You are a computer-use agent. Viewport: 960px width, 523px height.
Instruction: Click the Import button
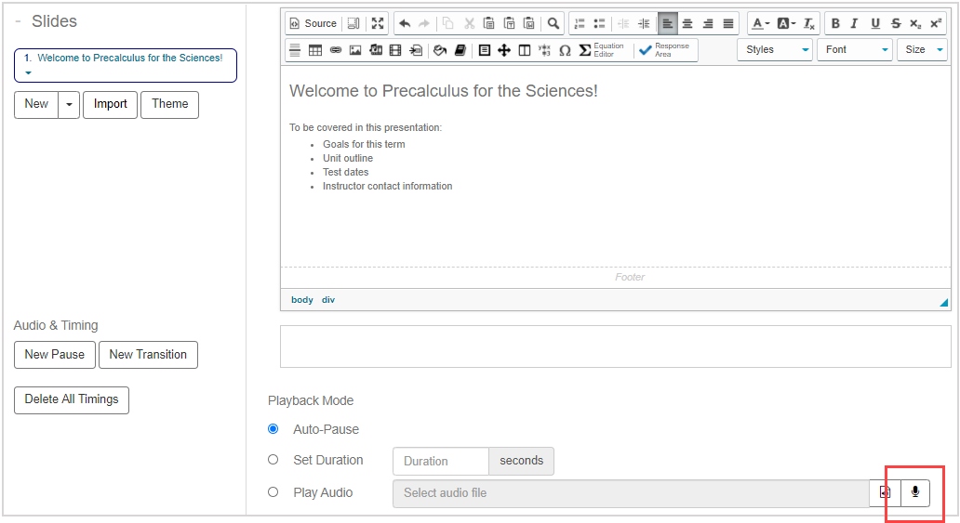point(110,104)
